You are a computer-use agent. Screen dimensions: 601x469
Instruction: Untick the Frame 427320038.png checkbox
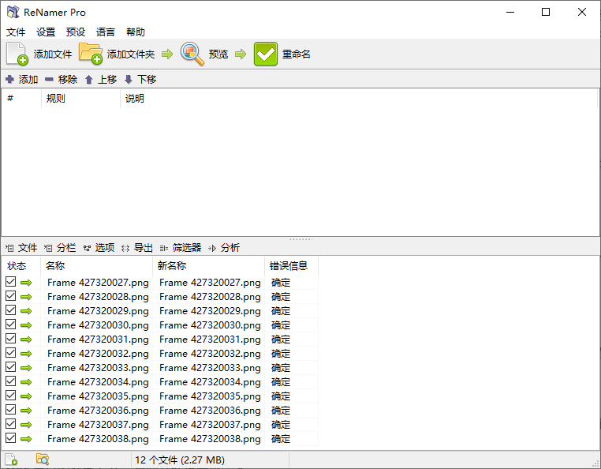(x=11, y=438)
